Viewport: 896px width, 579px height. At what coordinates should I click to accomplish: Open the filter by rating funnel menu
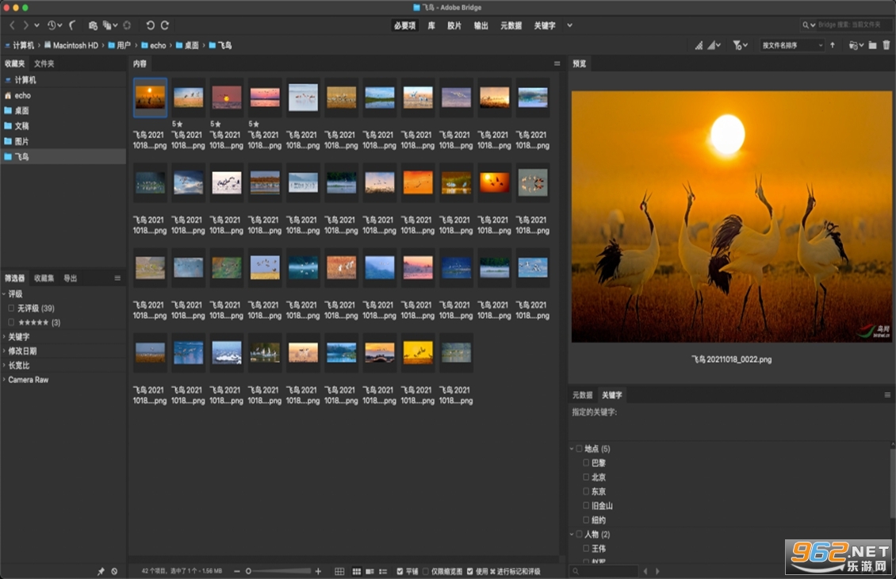point(740,45)
